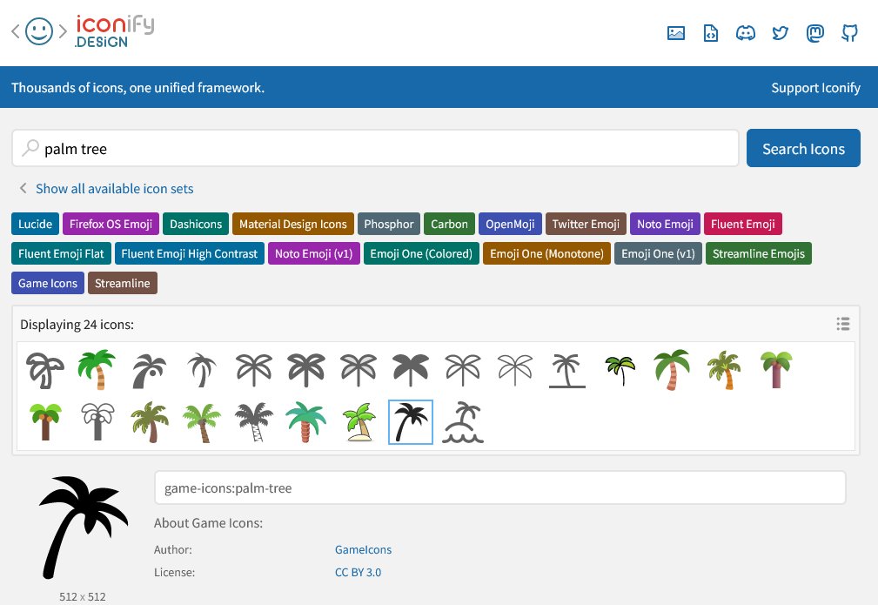The height and width of the screenshot is (605, 878).
Task: Select palm with mauve purple trunk
Action: click(x=776, y=370)
